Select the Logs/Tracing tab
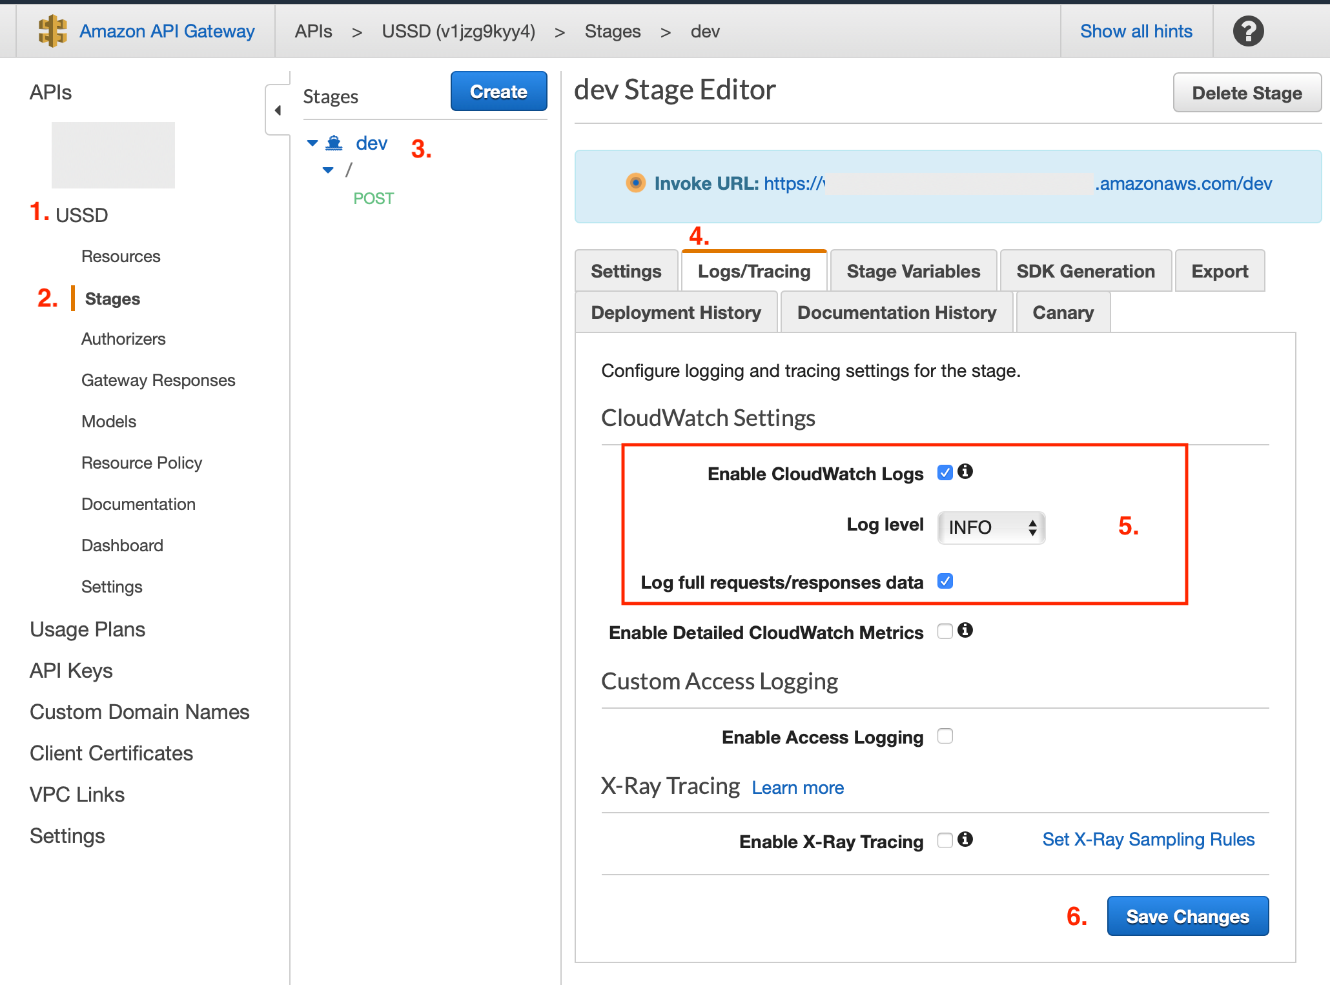 click(x=754, y=271)
